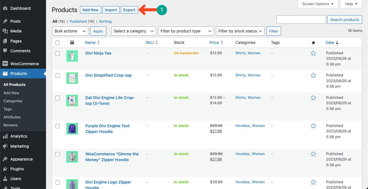Check the Divi Engine Logo Zipper Hoodie checkbox
368x189 pixels.
pyautogui.click(x=57, y=182)
